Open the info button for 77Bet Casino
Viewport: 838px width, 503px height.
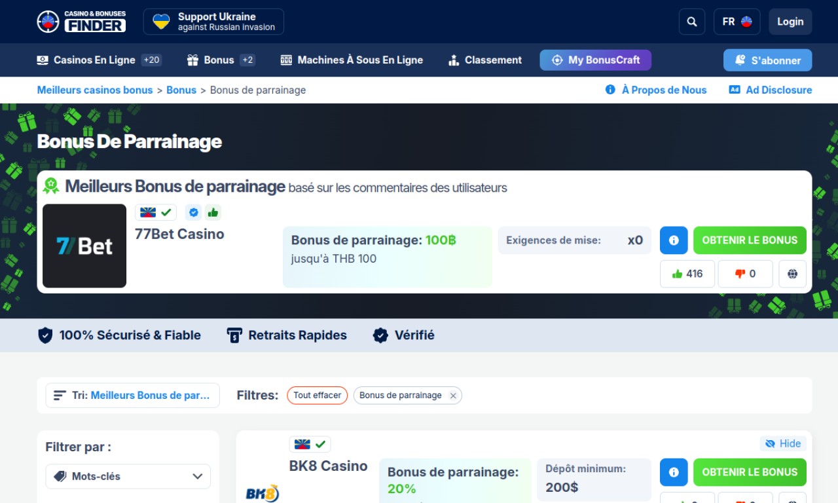click(674, 240)
